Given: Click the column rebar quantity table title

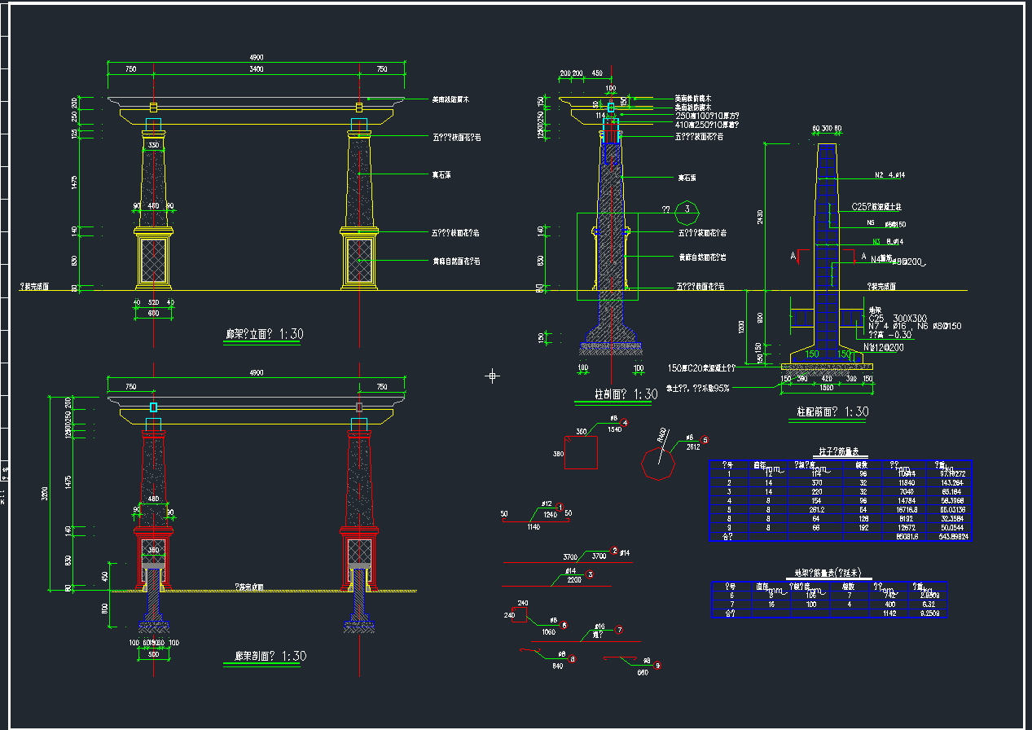Looking at the screenshot, I should click(841, 452).
